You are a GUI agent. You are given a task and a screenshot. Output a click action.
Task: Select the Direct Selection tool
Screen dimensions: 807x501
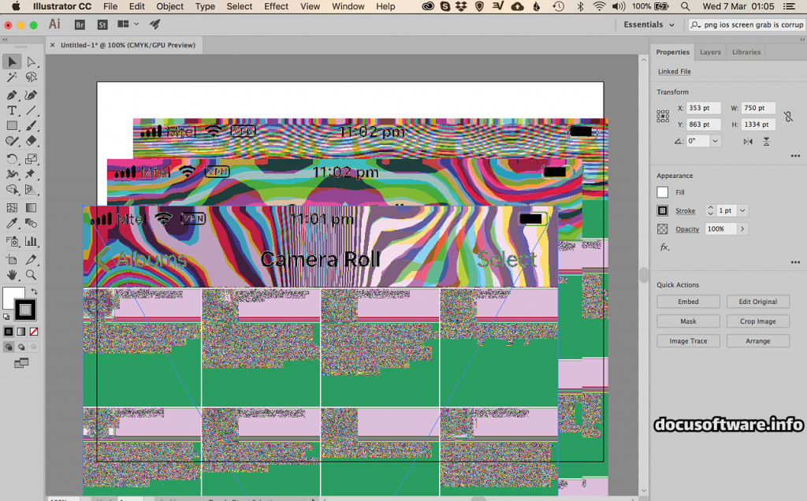pos(32,62)
